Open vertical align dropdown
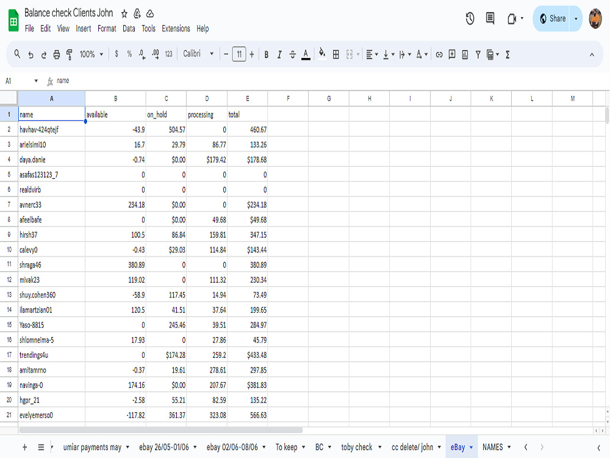The width and height of the screenshot is (610, 458). click(x=389, y=54)
